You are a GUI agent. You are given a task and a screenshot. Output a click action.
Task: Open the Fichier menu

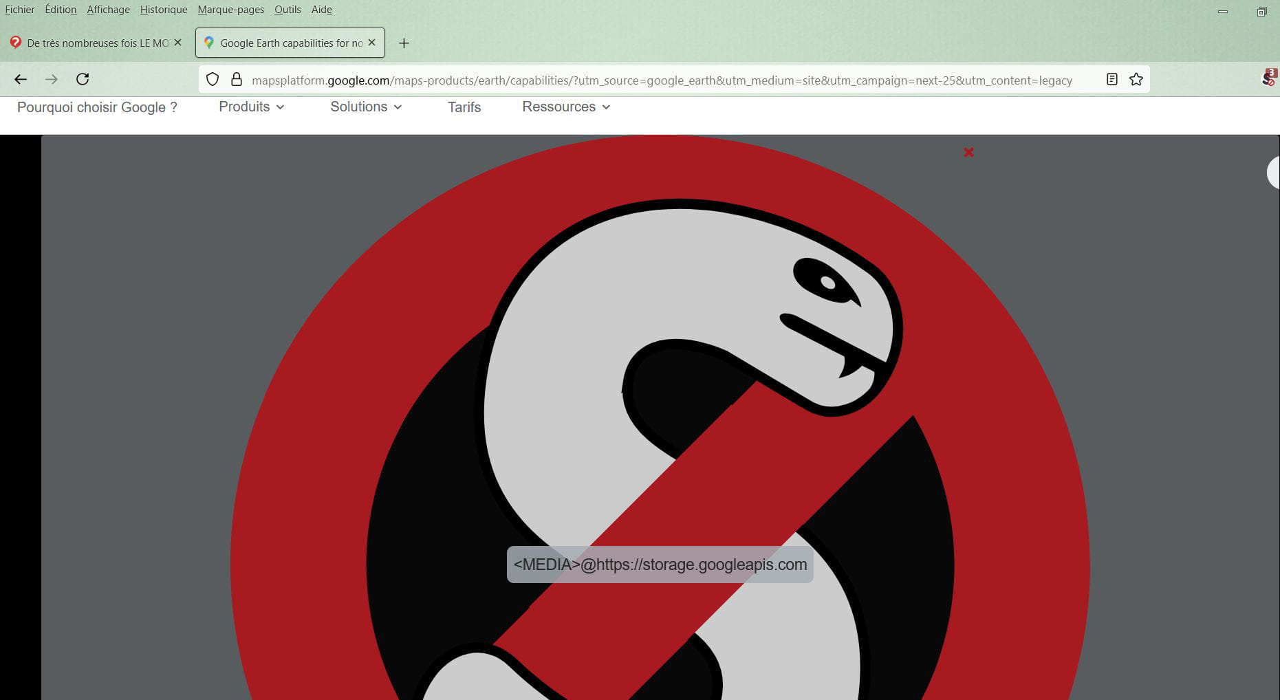tap(20, 10)
